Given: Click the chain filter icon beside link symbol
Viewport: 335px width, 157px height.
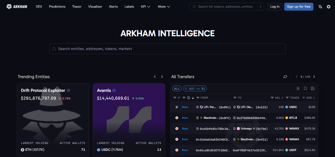Looking at the screenshot, I should coord(175,98).
